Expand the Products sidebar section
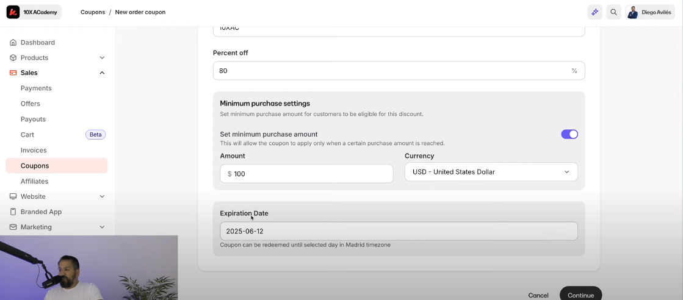 click(102, 58)
